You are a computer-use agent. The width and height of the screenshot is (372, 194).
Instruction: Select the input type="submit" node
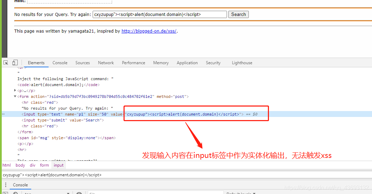62,120
